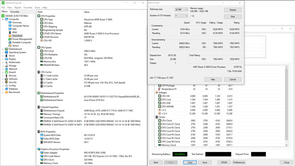The image size is (295, 166).
Task: Open Power Management in the tree
Action: tap(22, 39)
